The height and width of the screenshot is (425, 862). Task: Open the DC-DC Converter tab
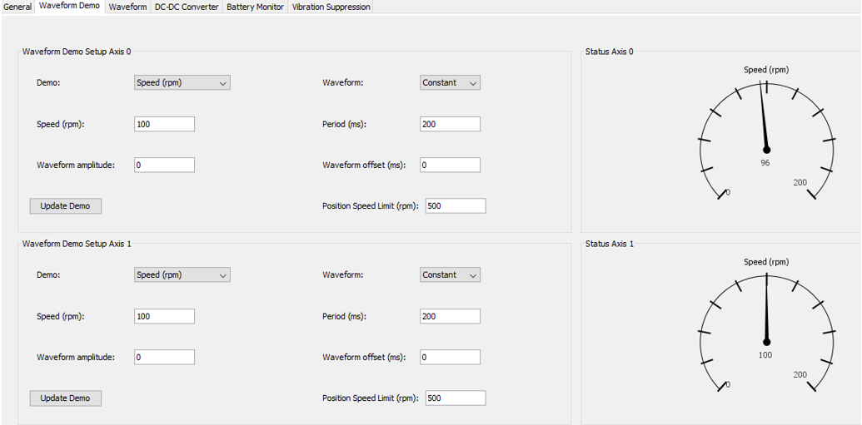point(187,7)
